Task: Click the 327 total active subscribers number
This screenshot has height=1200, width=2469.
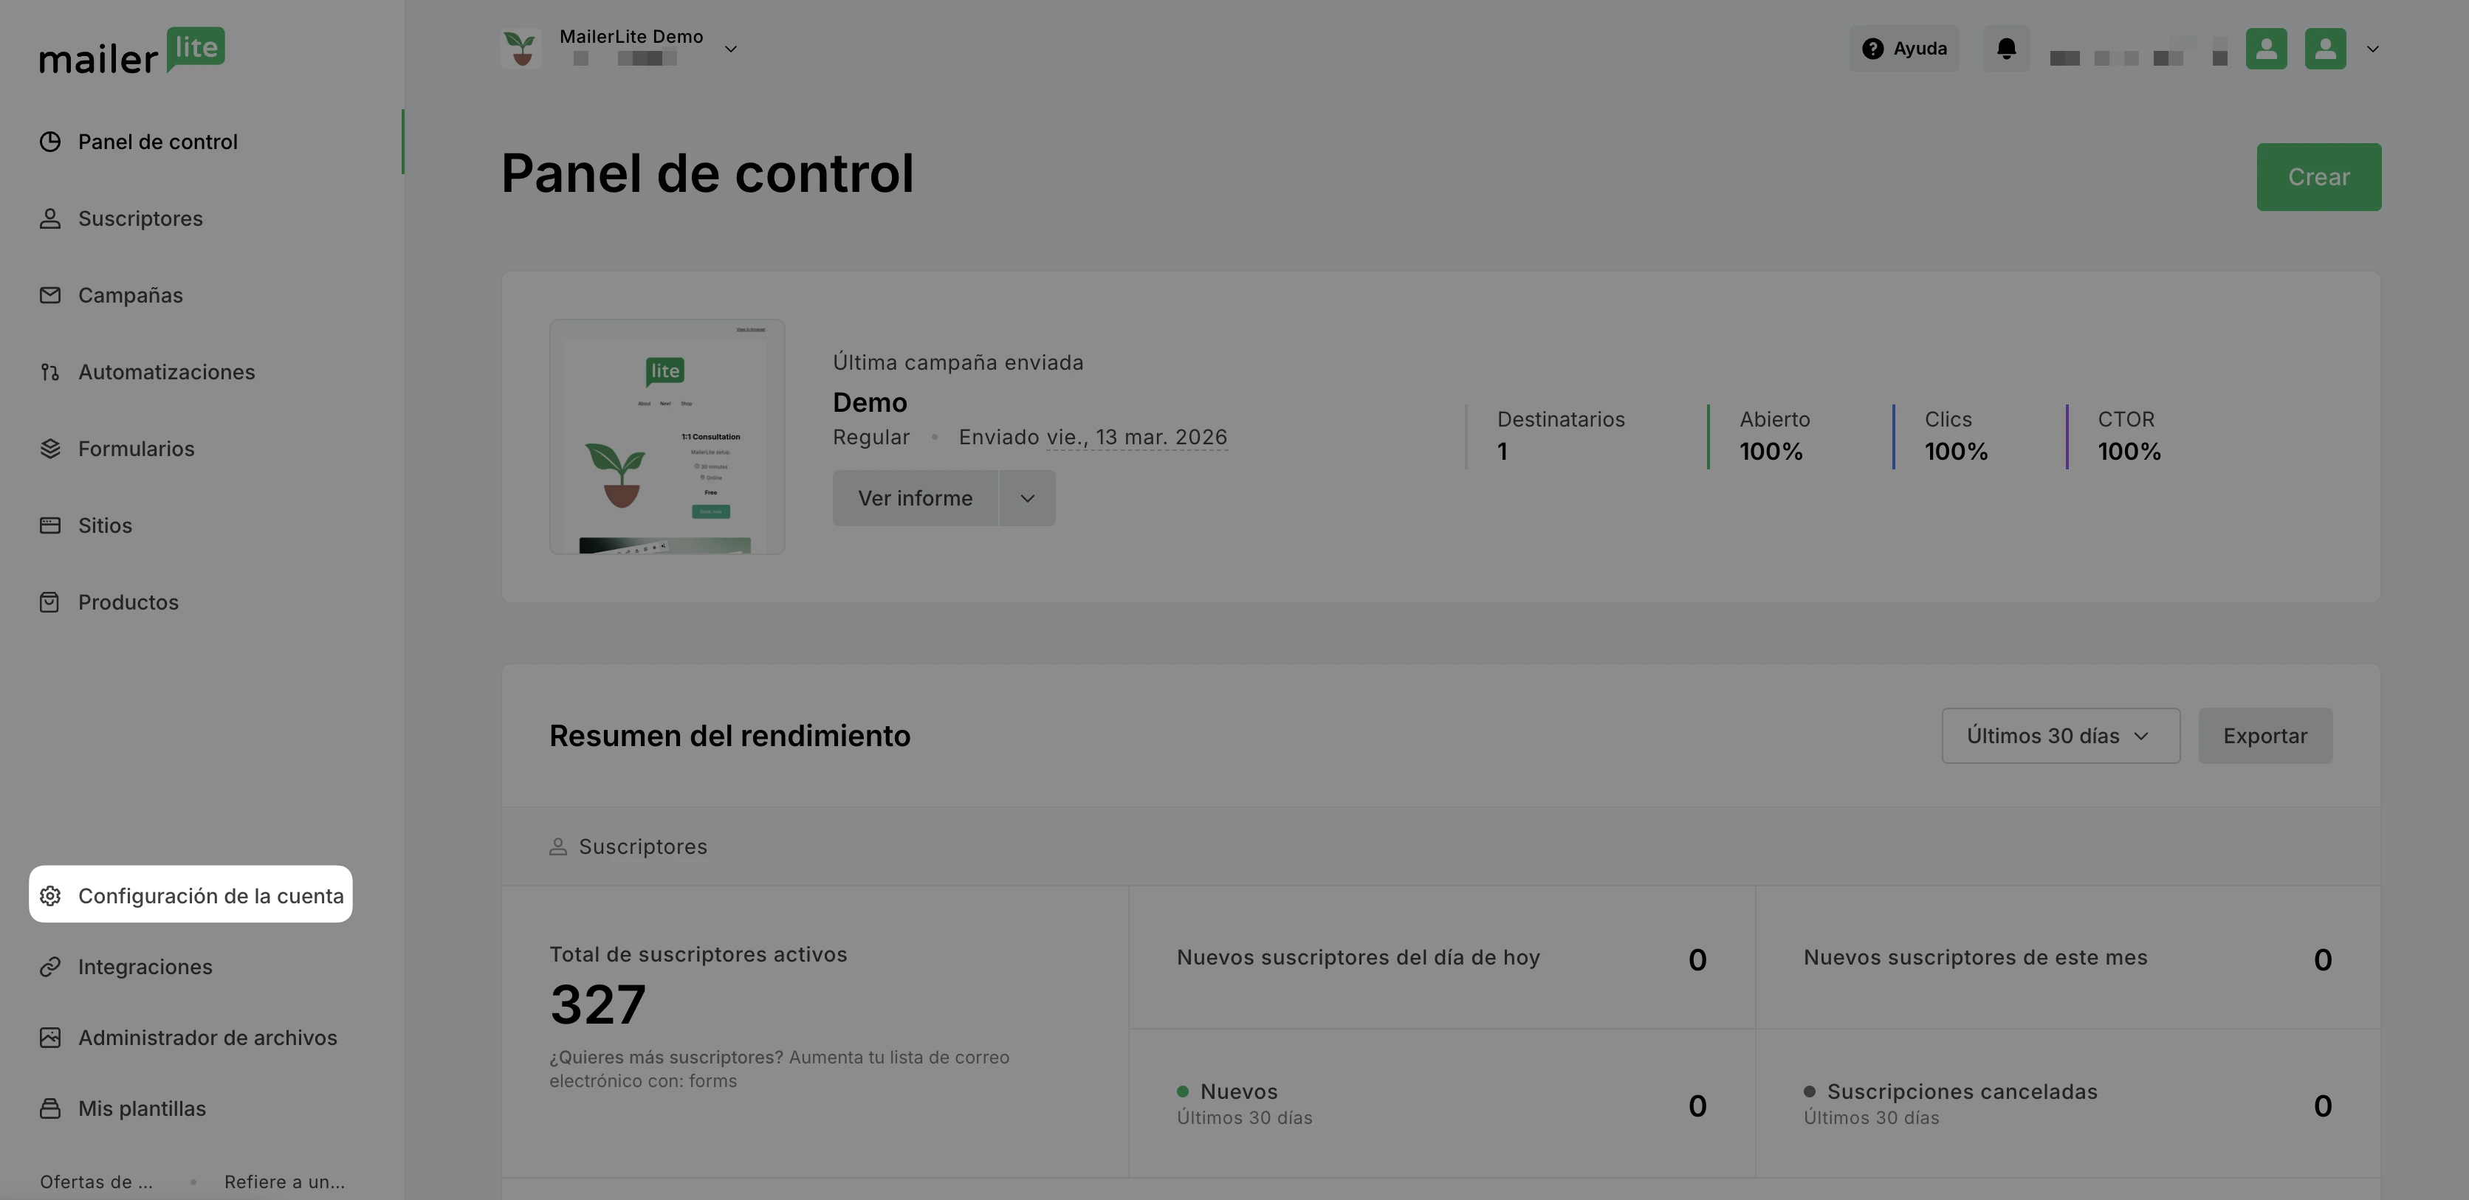Action: point(598,1004)
